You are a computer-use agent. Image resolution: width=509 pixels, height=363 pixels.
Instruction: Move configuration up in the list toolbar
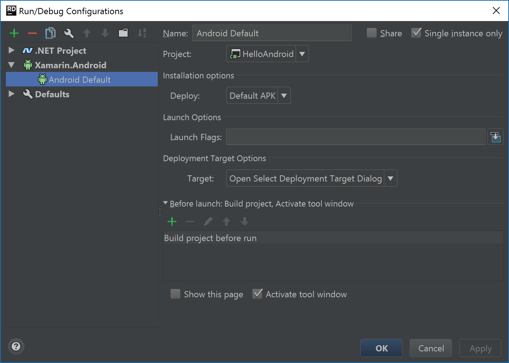(x=87, y=33)
